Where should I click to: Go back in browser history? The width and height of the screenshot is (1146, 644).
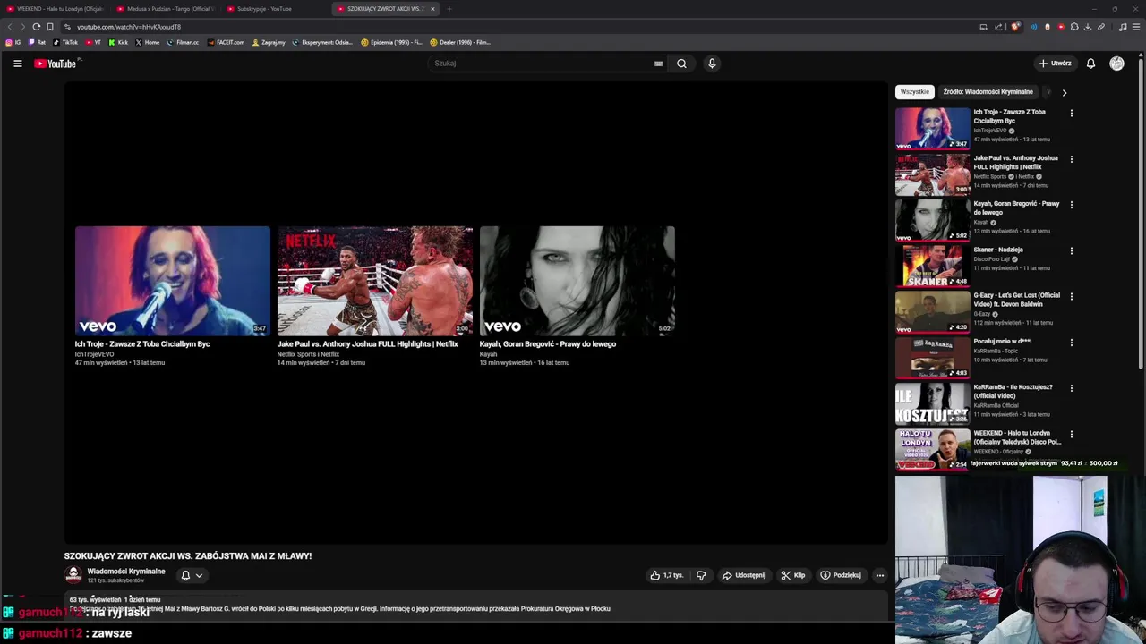click(10, 27)
